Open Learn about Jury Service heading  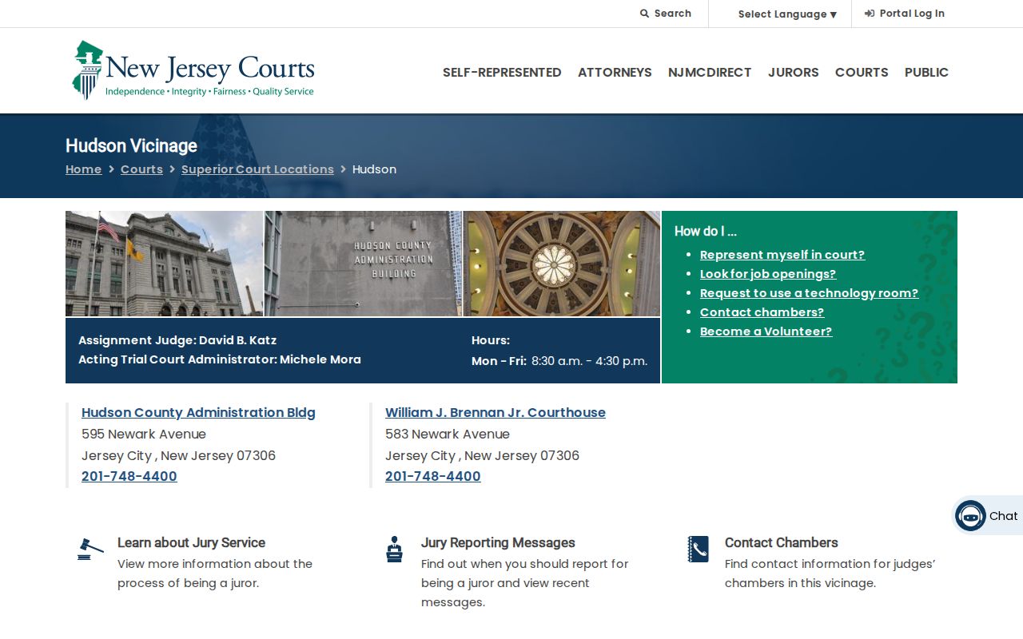click(x=191, y=542)
